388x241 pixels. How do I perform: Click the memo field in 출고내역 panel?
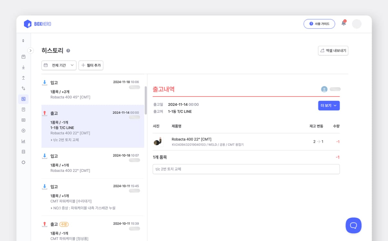246,169
